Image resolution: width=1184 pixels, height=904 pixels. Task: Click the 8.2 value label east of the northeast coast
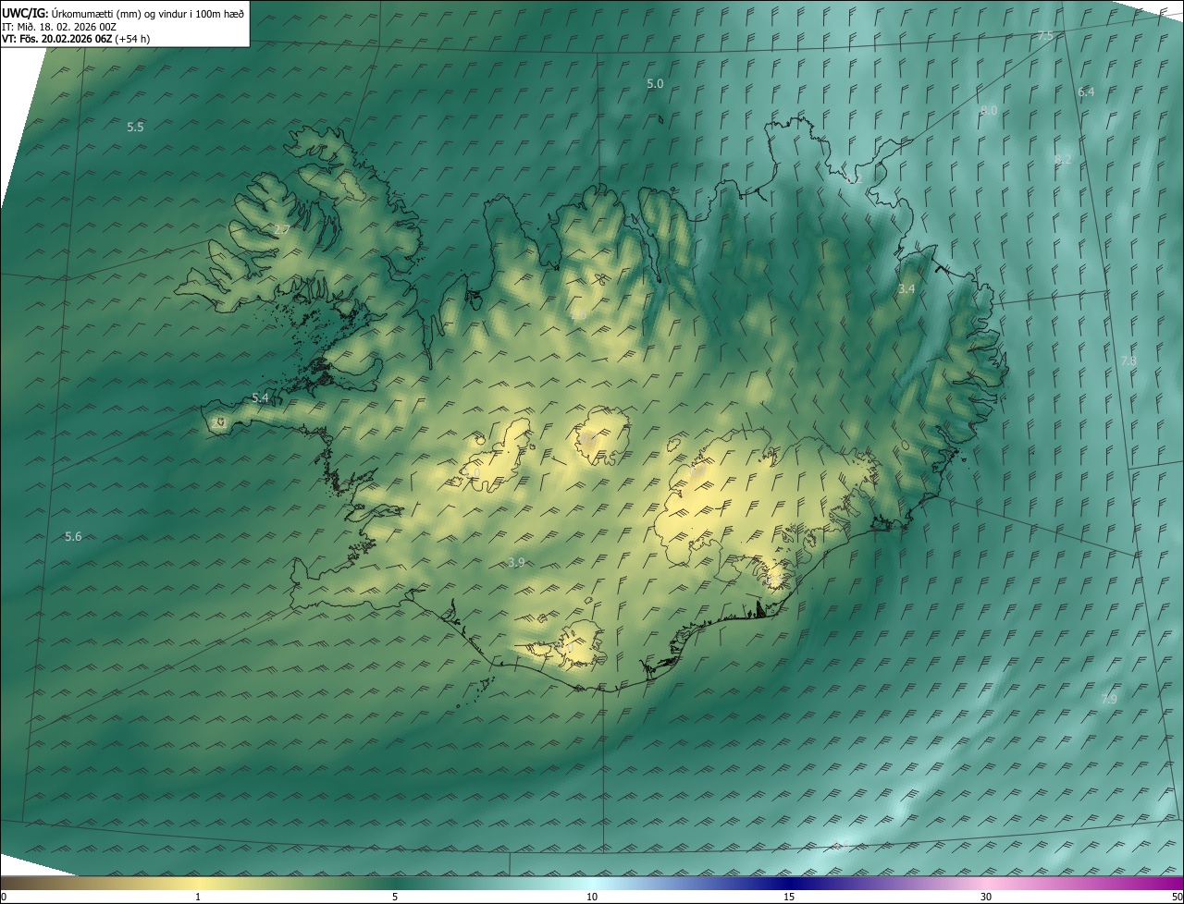(x=1063, y=159)
